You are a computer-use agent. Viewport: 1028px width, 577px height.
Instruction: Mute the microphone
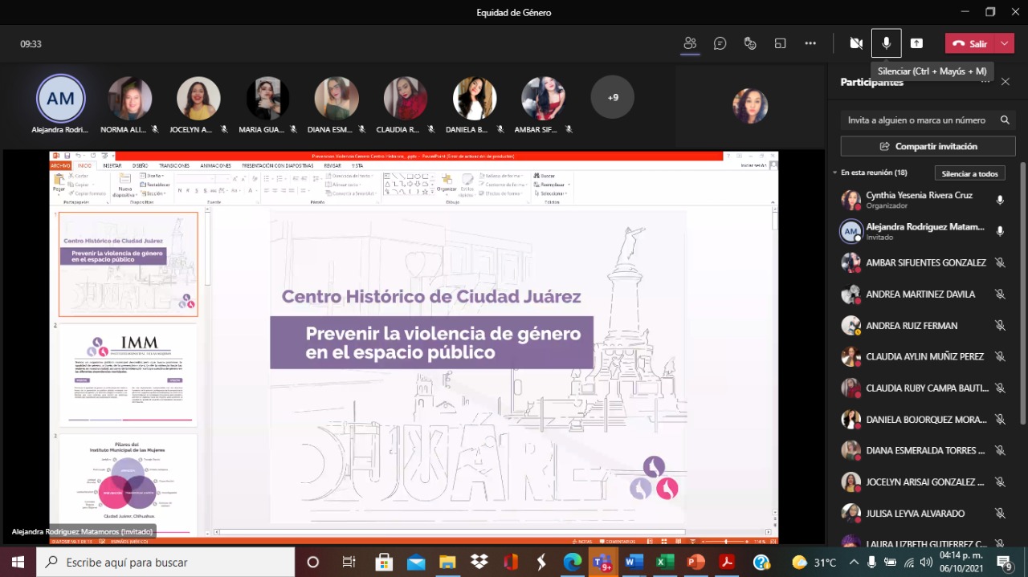pyautogui.click(x=886, y=43)
